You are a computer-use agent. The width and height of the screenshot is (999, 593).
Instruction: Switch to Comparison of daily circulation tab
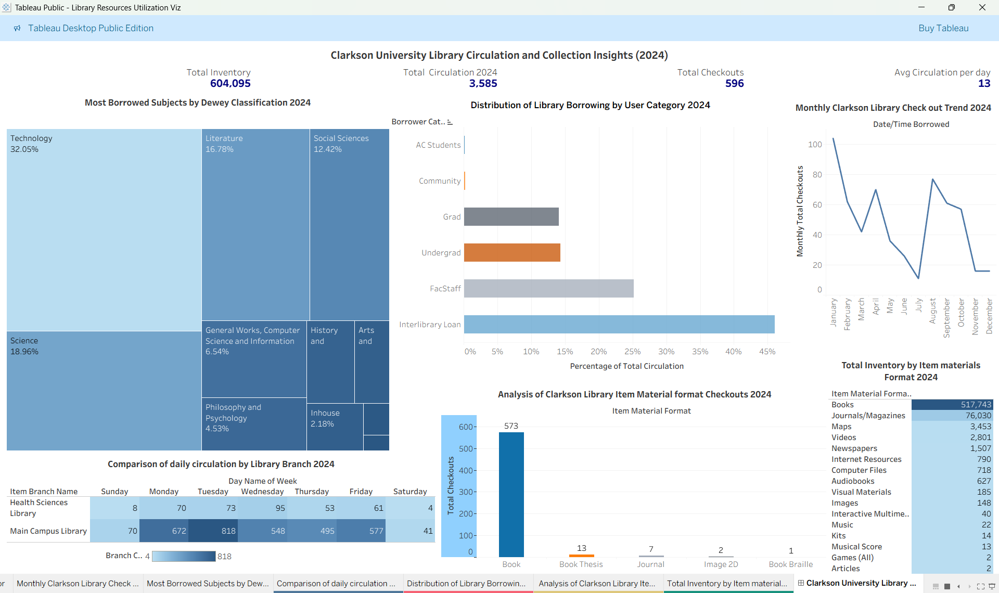coord(338,584)
